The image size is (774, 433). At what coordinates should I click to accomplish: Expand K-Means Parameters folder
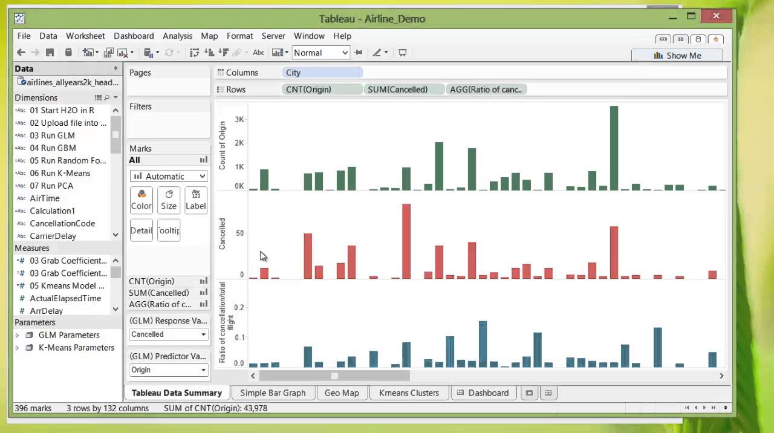click(x=17, y=348)
